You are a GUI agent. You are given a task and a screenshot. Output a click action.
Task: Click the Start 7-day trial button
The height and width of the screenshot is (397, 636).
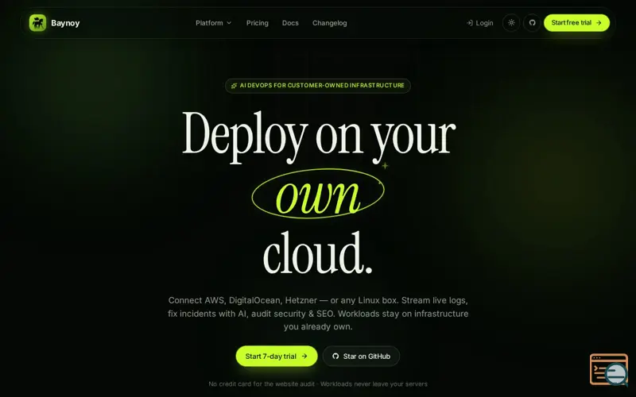tap(277, 356)
